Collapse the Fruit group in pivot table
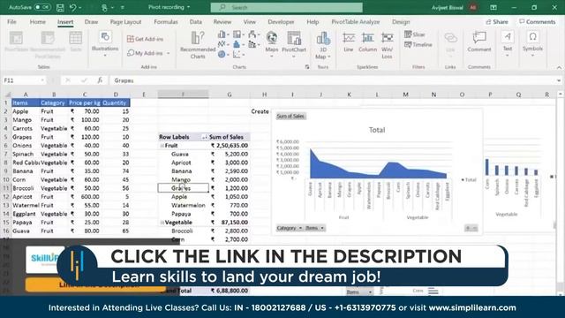 coord(162,146)
